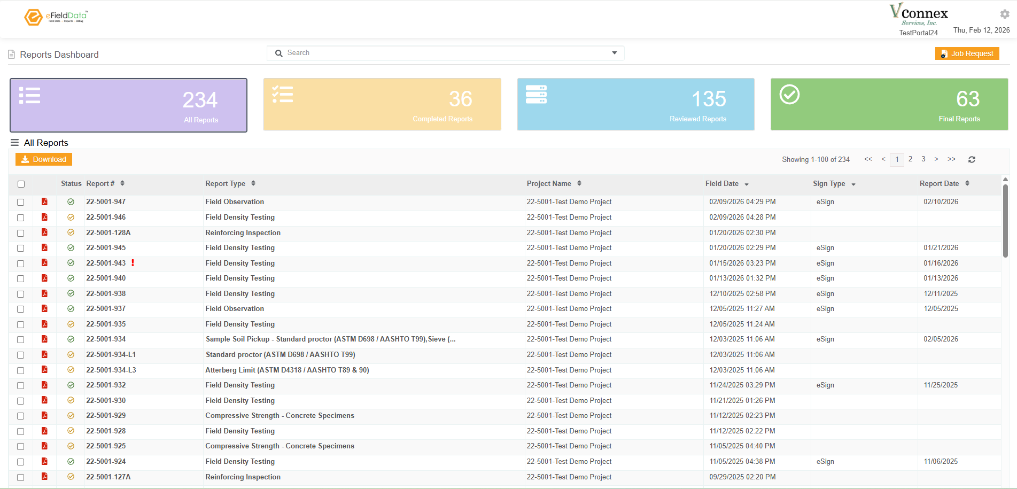Click the checkmark icon on the Final Reports card

[x=789, y=95]
